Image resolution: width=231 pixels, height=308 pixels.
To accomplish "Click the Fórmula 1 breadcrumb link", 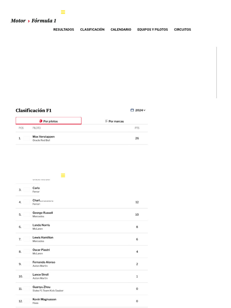I will [x=44, y=21].
